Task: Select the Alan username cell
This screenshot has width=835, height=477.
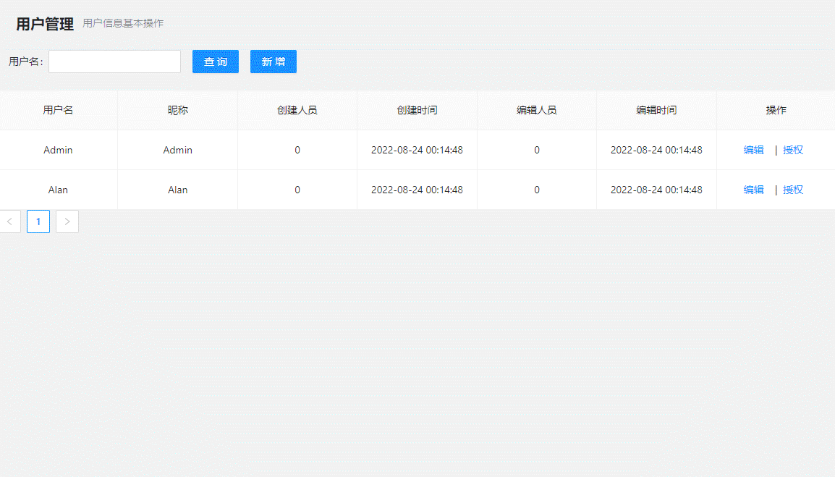Action: [x=58, y=190]
